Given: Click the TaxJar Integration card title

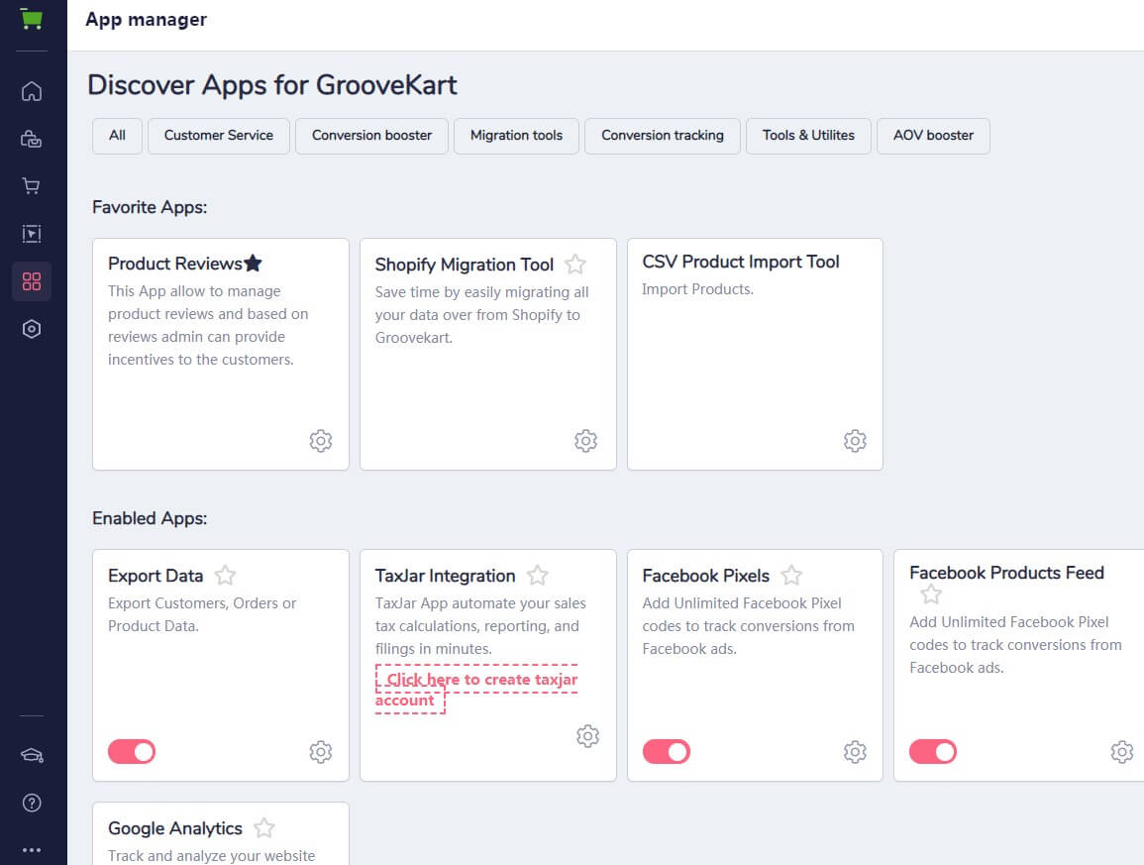Looking at the screenshot, I should coord(445,576).
